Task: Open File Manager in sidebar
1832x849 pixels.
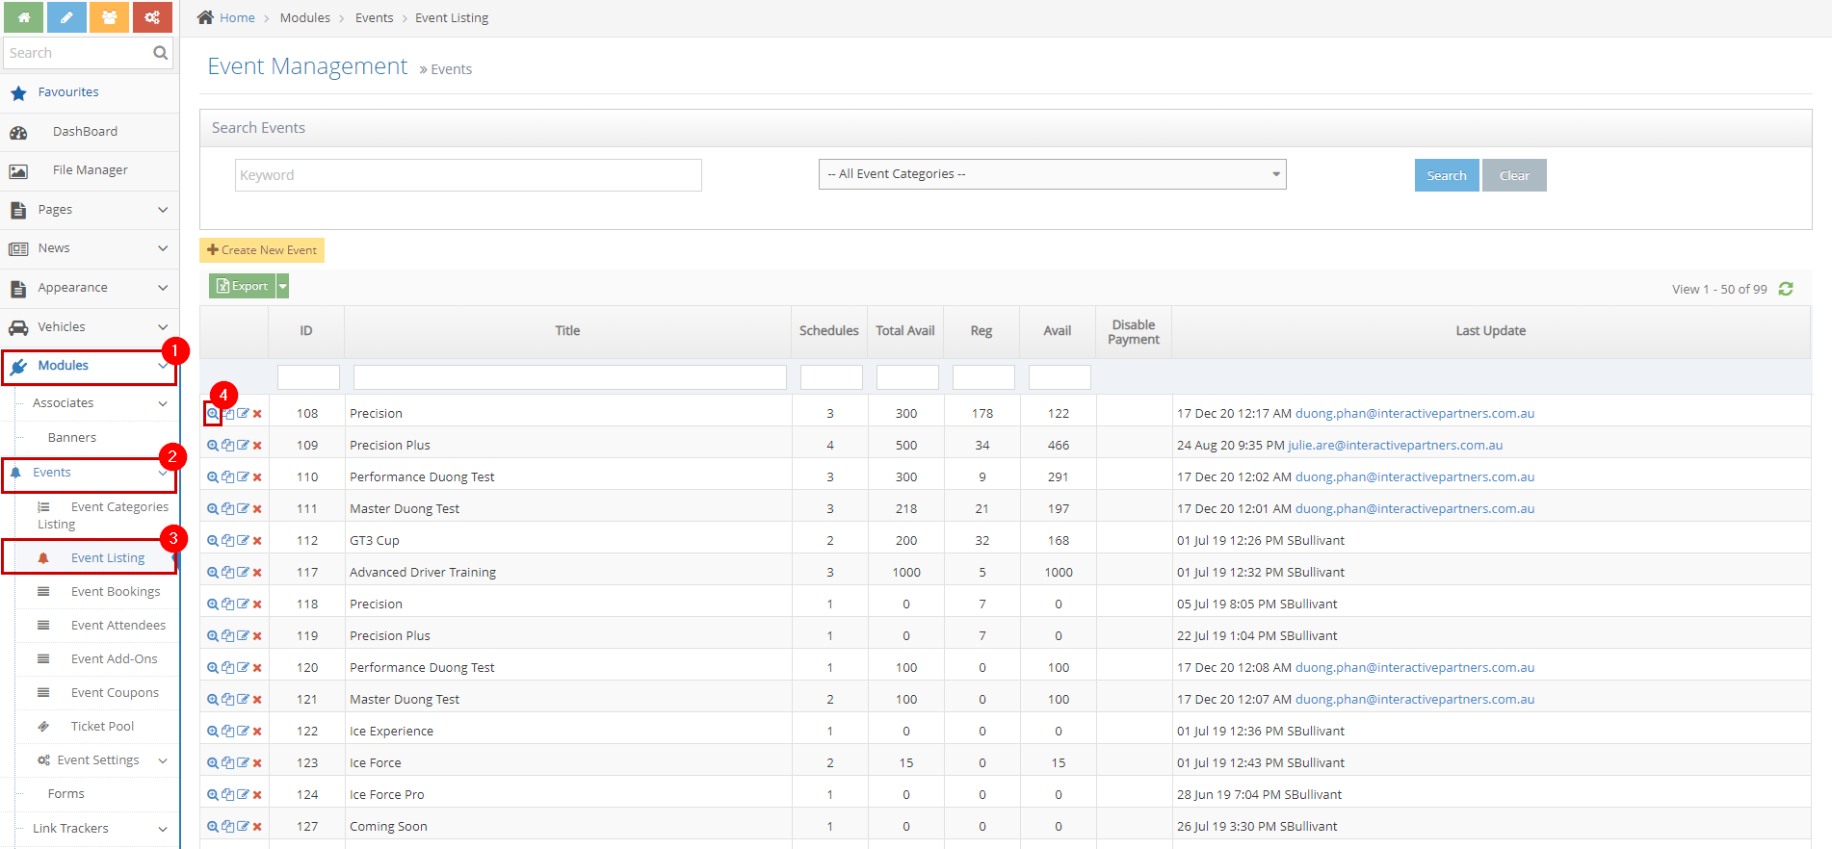Action: click(x=89, y=170)
